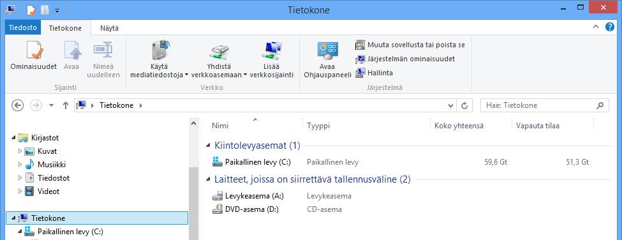This screenshot has height=240, width=622.
Task: Open Help with the question mark icon
Action: point(610,27)
